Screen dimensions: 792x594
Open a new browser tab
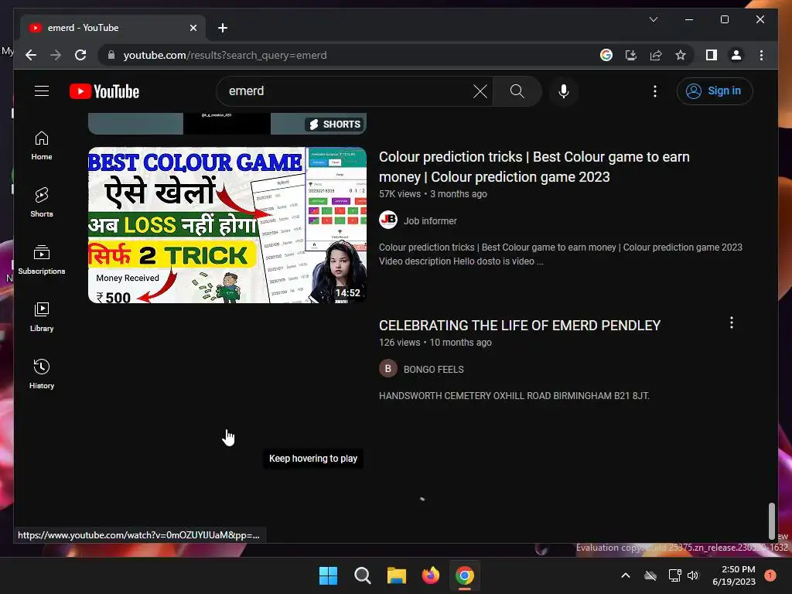222,28
